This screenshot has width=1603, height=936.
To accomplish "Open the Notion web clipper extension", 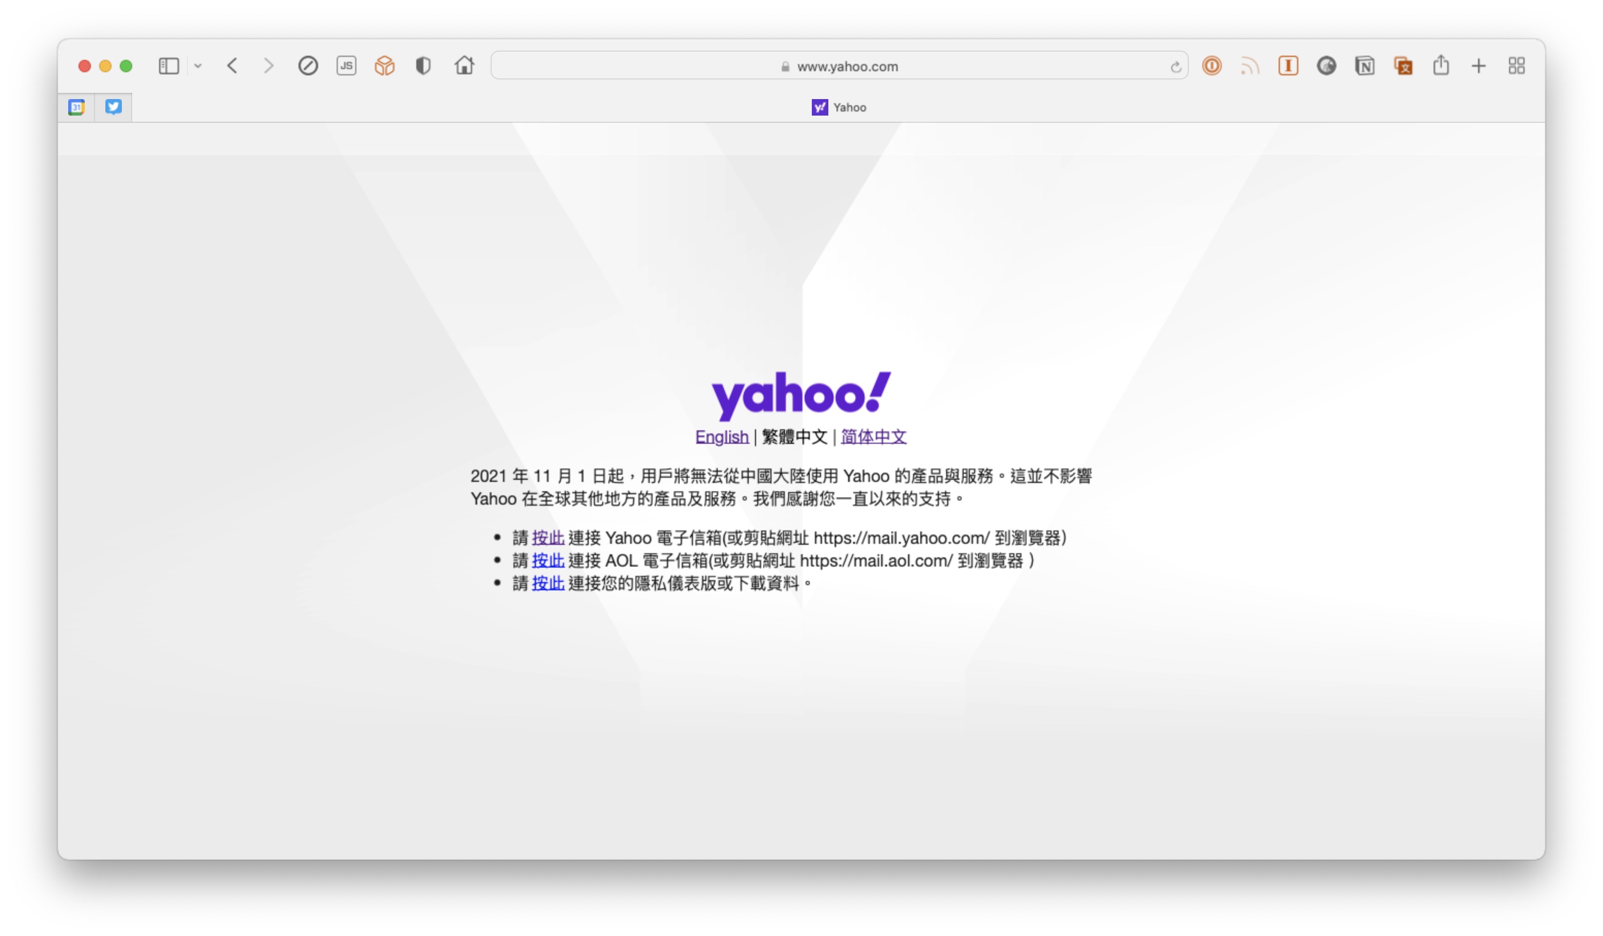I will pos(1364,66).
